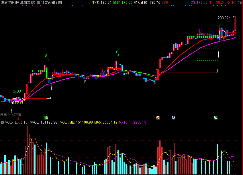The image size is (243, 175).
Task: Click the 财 event marker icon
Action: [x=173, y=118]
